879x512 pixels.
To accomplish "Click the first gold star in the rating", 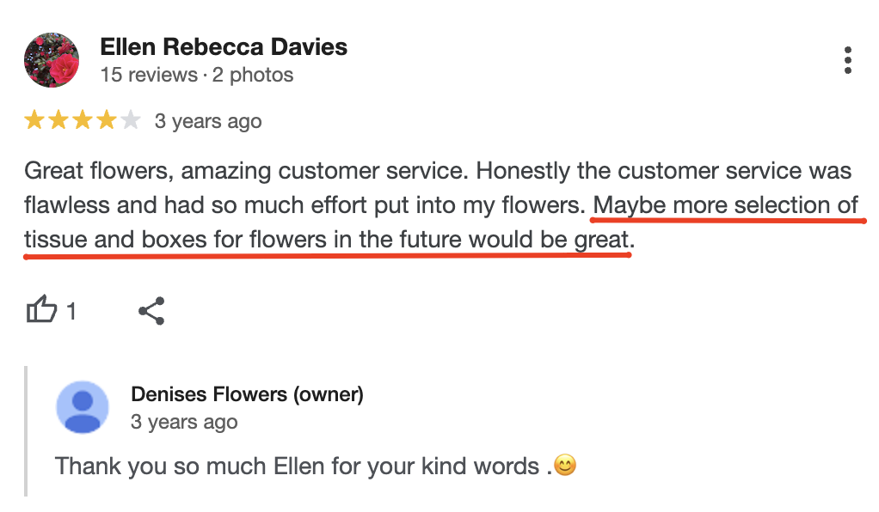I will pyautogui.click(x=34, y=120).
